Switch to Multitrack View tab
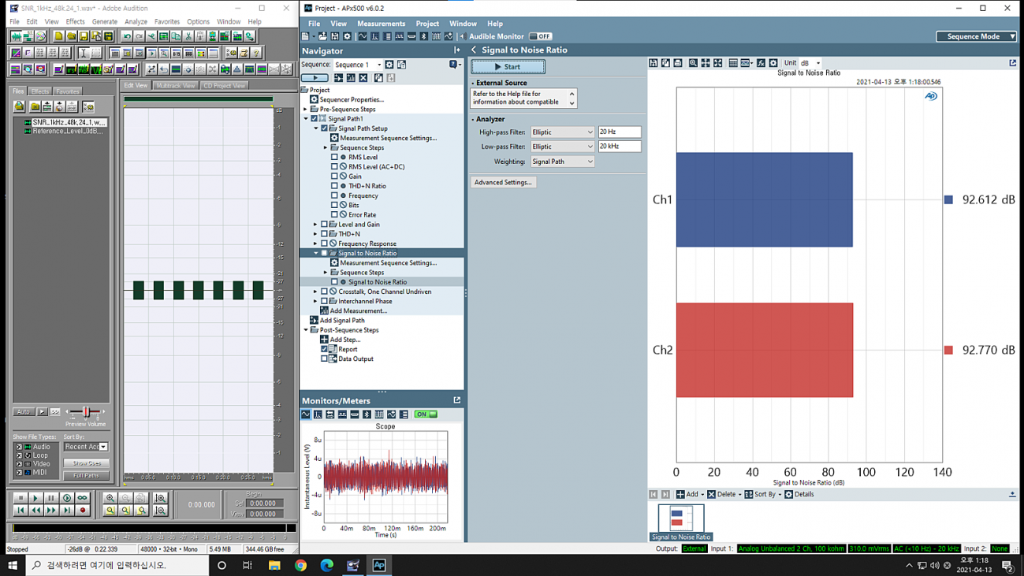The height and width of the screenshot is (576, 1024). (175, 85)
